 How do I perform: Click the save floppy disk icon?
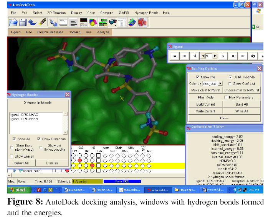(23, 22)
